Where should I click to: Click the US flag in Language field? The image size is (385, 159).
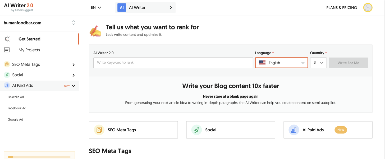click(262, 63)
